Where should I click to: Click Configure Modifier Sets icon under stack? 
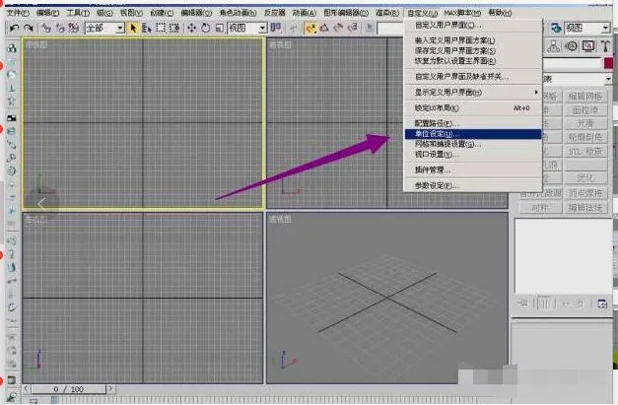pyautogui.click(x=602, y=304)
